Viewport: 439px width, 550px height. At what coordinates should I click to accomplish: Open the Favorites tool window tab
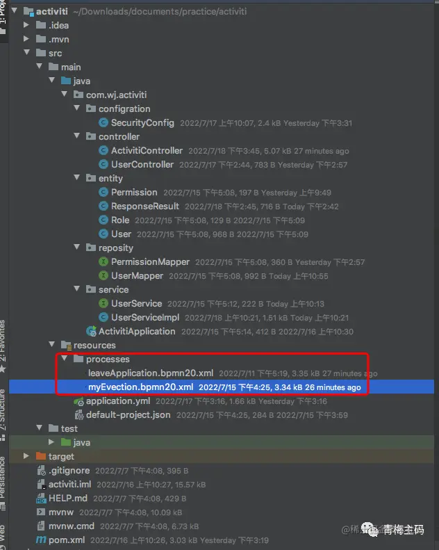(x=3, y=345)
